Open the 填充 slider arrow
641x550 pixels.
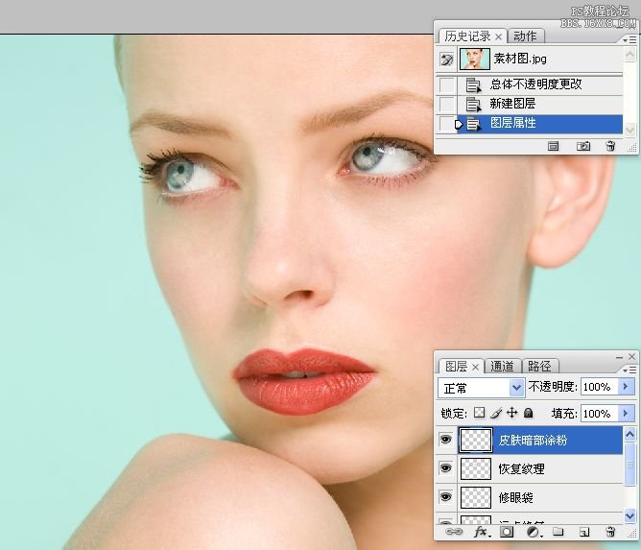626,414
